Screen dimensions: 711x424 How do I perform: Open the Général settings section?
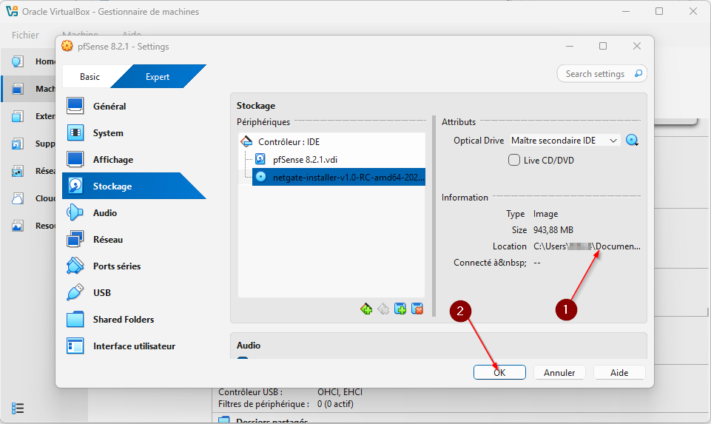pos(109,107)
